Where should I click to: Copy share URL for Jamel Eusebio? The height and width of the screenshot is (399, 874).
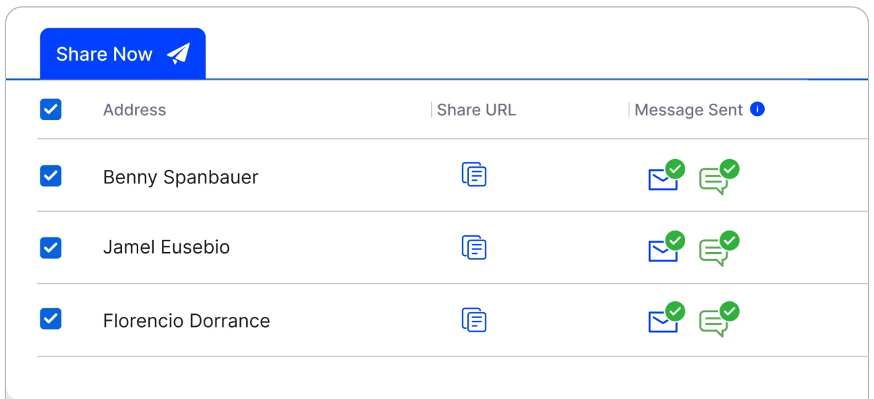pyautogui.click(x=474, y=247)
